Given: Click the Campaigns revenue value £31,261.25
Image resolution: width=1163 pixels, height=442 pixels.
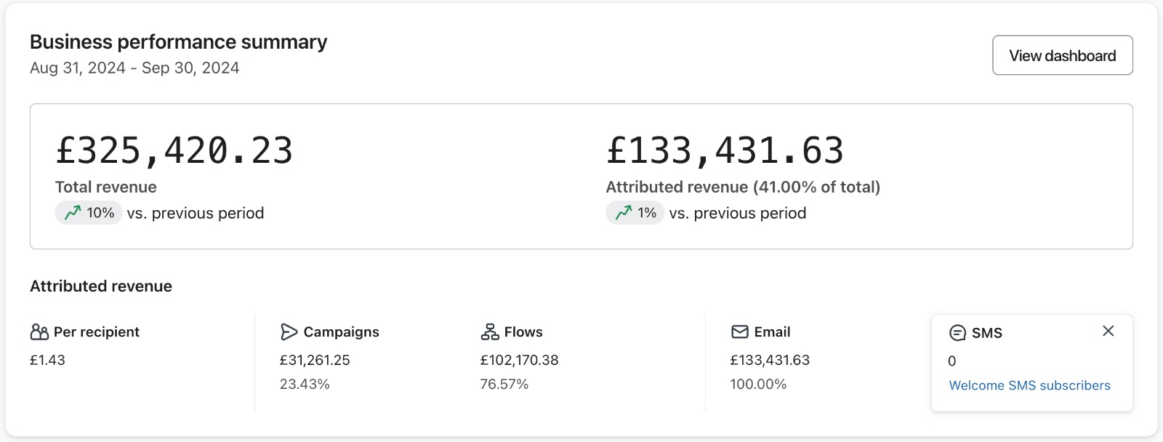Looking at the screenshot, I should pyautogui.click(x=315, y=360).
